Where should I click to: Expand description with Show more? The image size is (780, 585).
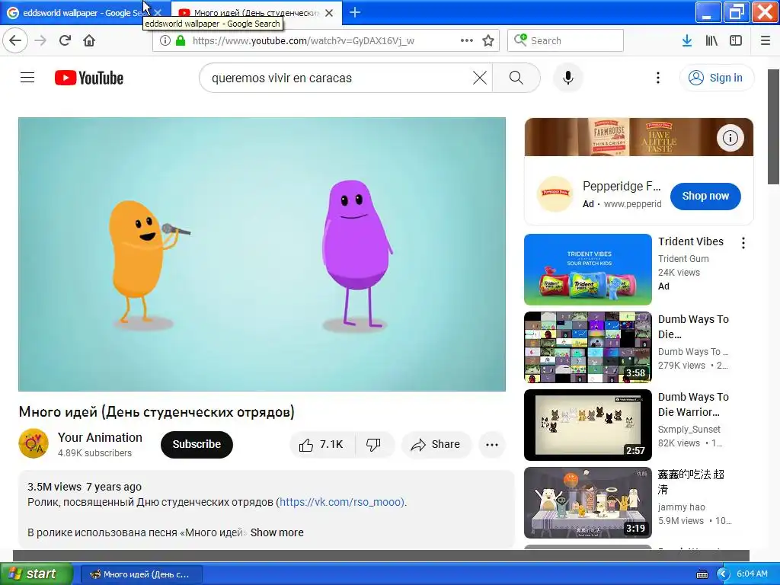tap(277, 532)
